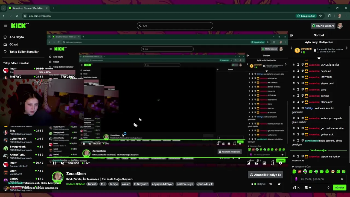Open emoji picker in message box
This screenshot has height=197, width=350.
tap(342, 179)
